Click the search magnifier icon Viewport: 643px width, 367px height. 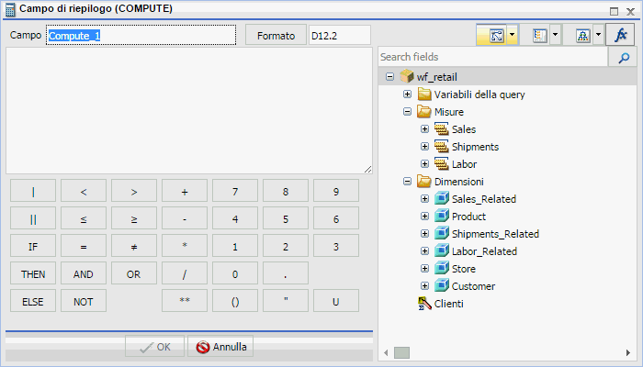pos(623,57)
